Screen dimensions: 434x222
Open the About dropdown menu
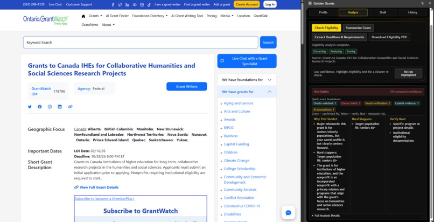[x=108, y=25]
